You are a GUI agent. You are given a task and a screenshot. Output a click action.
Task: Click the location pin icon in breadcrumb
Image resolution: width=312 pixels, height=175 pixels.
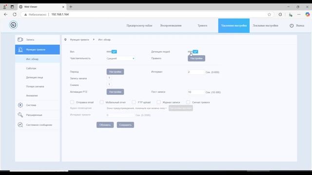coord(65,39)
